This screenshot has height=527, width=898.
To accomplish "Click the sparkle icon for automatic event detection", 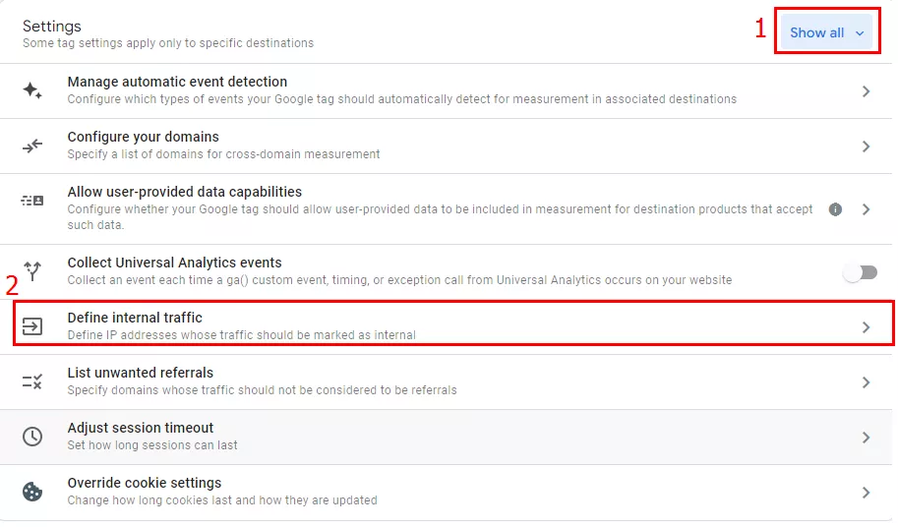I will point(32,90).
